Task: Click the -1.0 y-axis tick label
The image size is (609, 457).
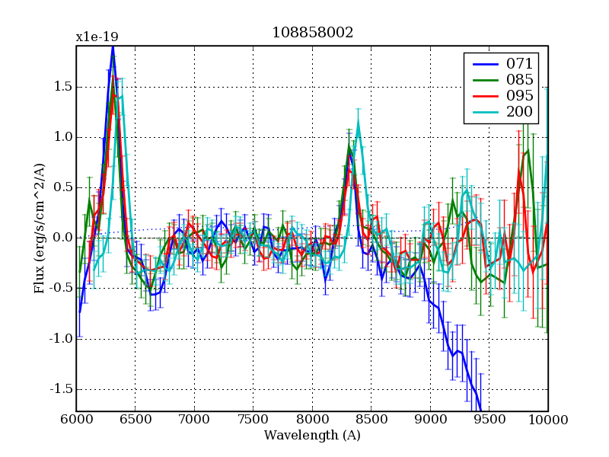Action: 60,338
